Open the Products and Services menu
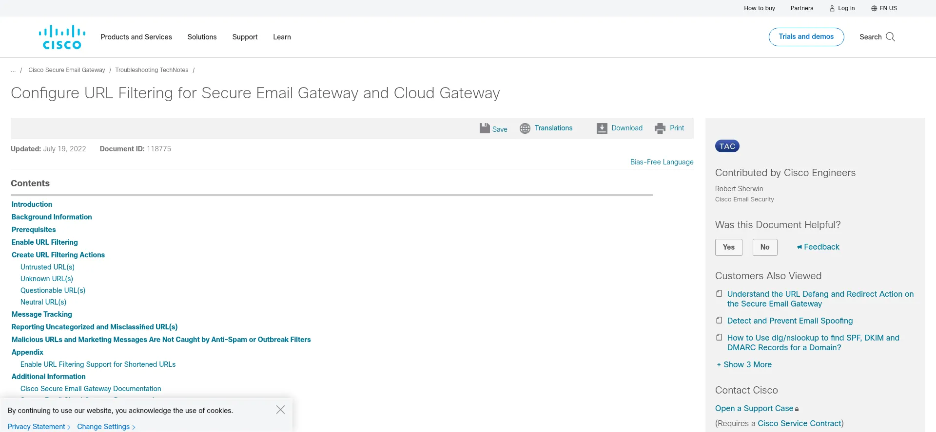Viewport: 936px width, 432px height. [x=136, y=37]
